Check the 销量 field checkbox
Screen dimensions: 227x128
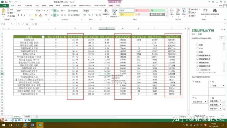197,52
